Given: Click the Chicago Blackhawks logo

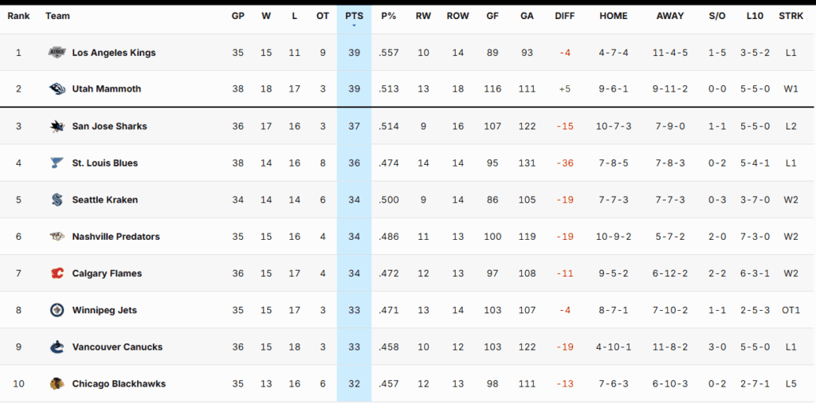Looking at the screenshot, I should coord(57,384).
